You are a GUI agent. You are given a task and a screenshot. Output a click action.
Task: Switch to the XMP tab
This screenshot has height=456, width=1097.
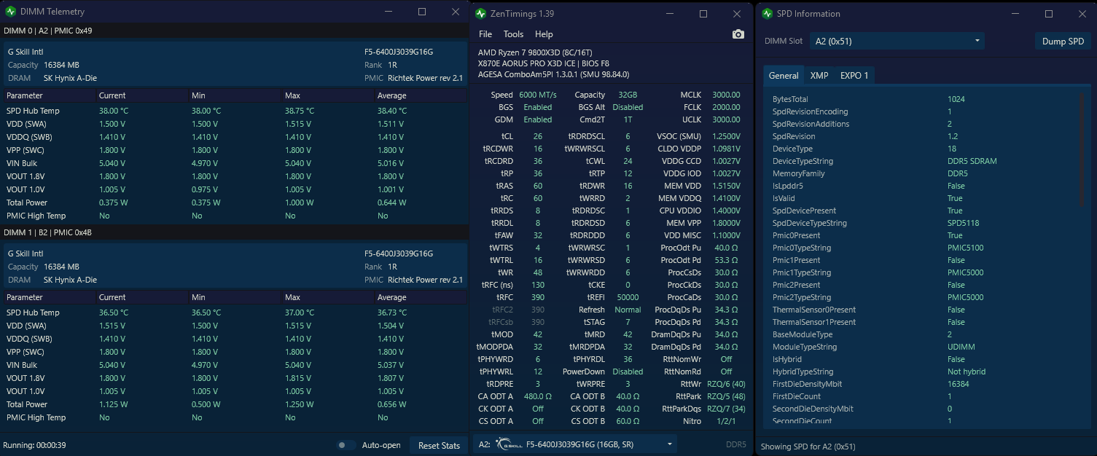pos(819,76)
